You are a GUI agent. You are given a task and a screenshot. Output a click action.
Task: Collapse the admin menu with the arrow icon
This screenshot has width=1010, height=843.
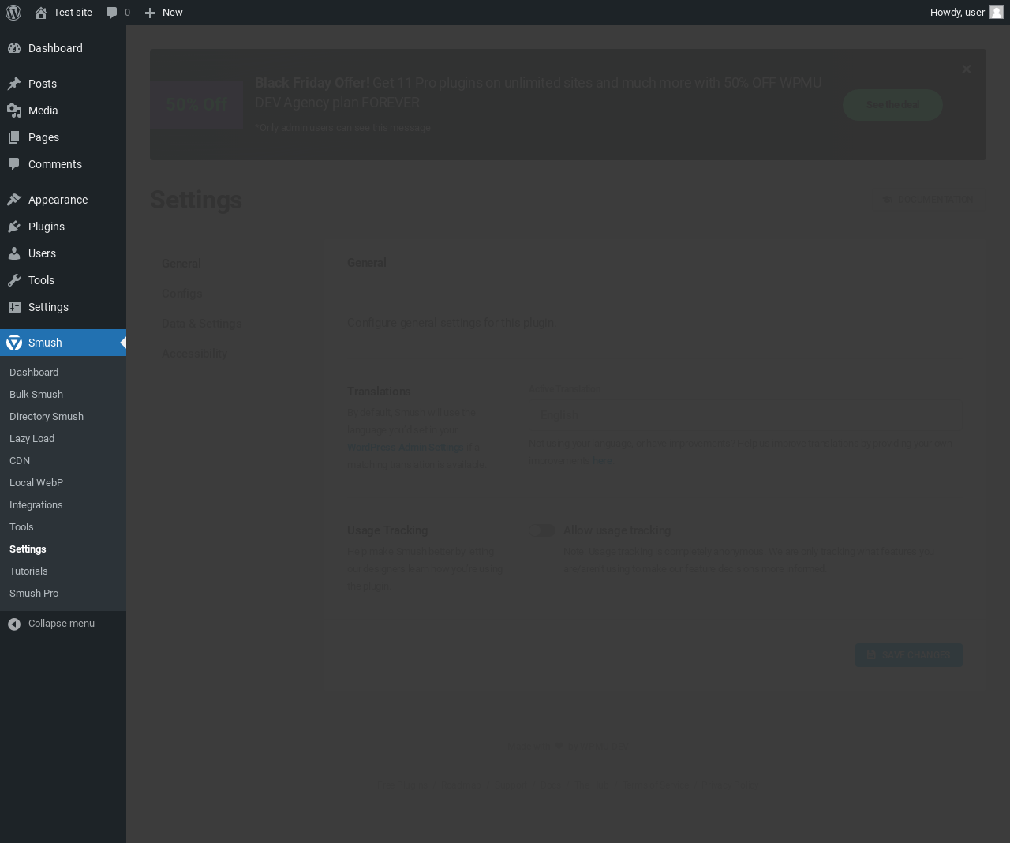[x=14, y=624]
